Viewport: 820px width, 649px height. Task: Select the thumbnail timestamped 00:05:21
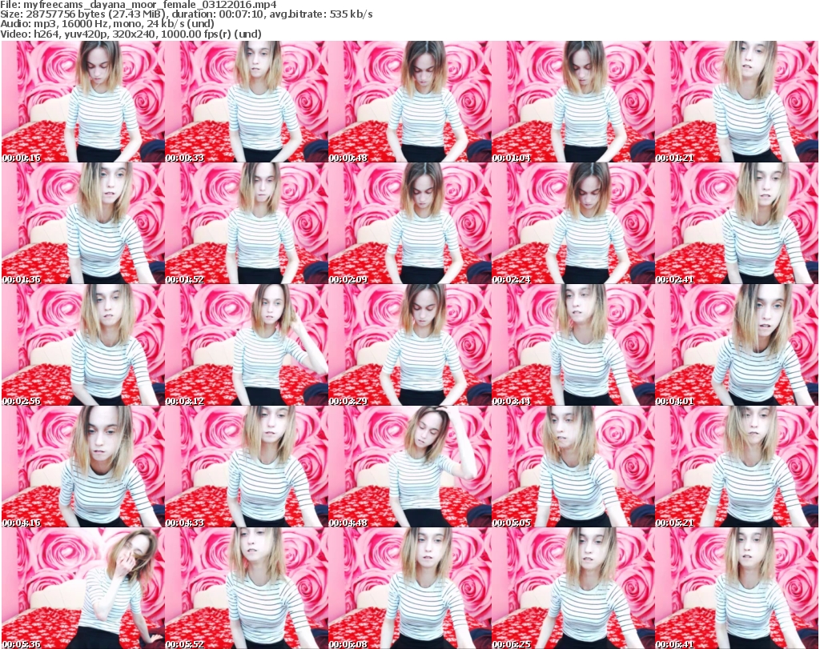tap(736, 467)
